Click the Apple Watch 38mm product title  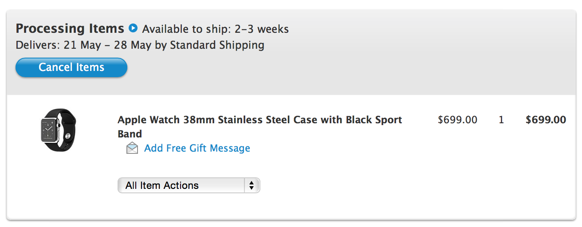tap(260, 120)
